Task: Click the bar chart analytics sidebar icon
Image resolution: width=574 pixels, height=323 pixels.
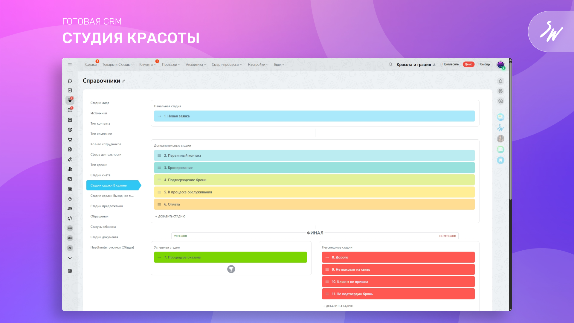Action: tap(70, 169)
